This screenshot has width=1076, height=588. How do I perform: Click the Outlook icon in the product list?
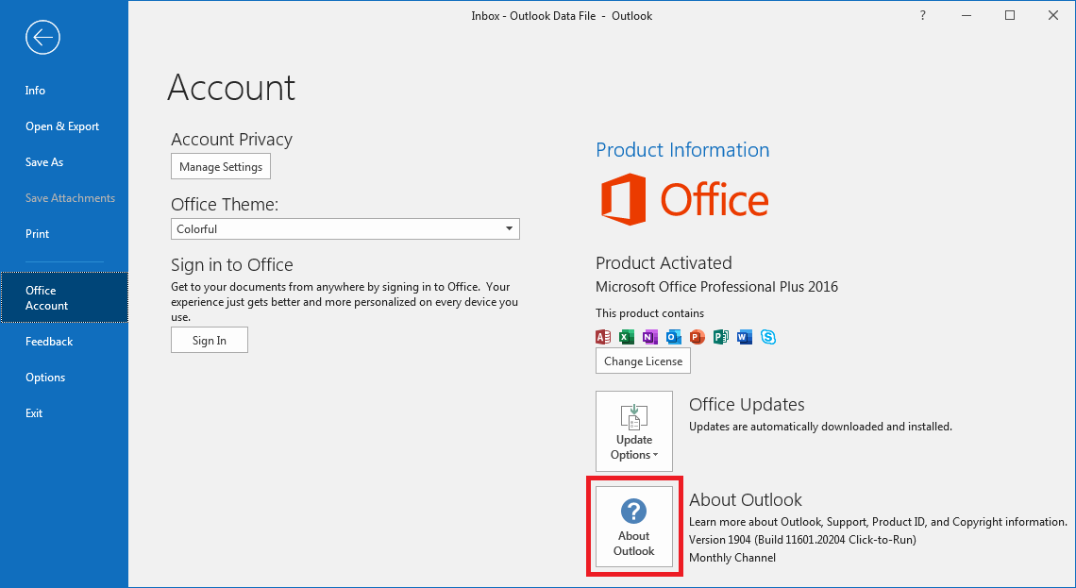point(674,337)
